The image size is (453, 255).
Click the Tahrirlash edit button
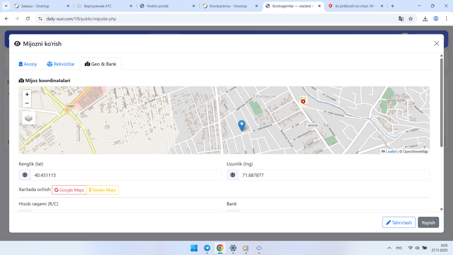[398, 222]
